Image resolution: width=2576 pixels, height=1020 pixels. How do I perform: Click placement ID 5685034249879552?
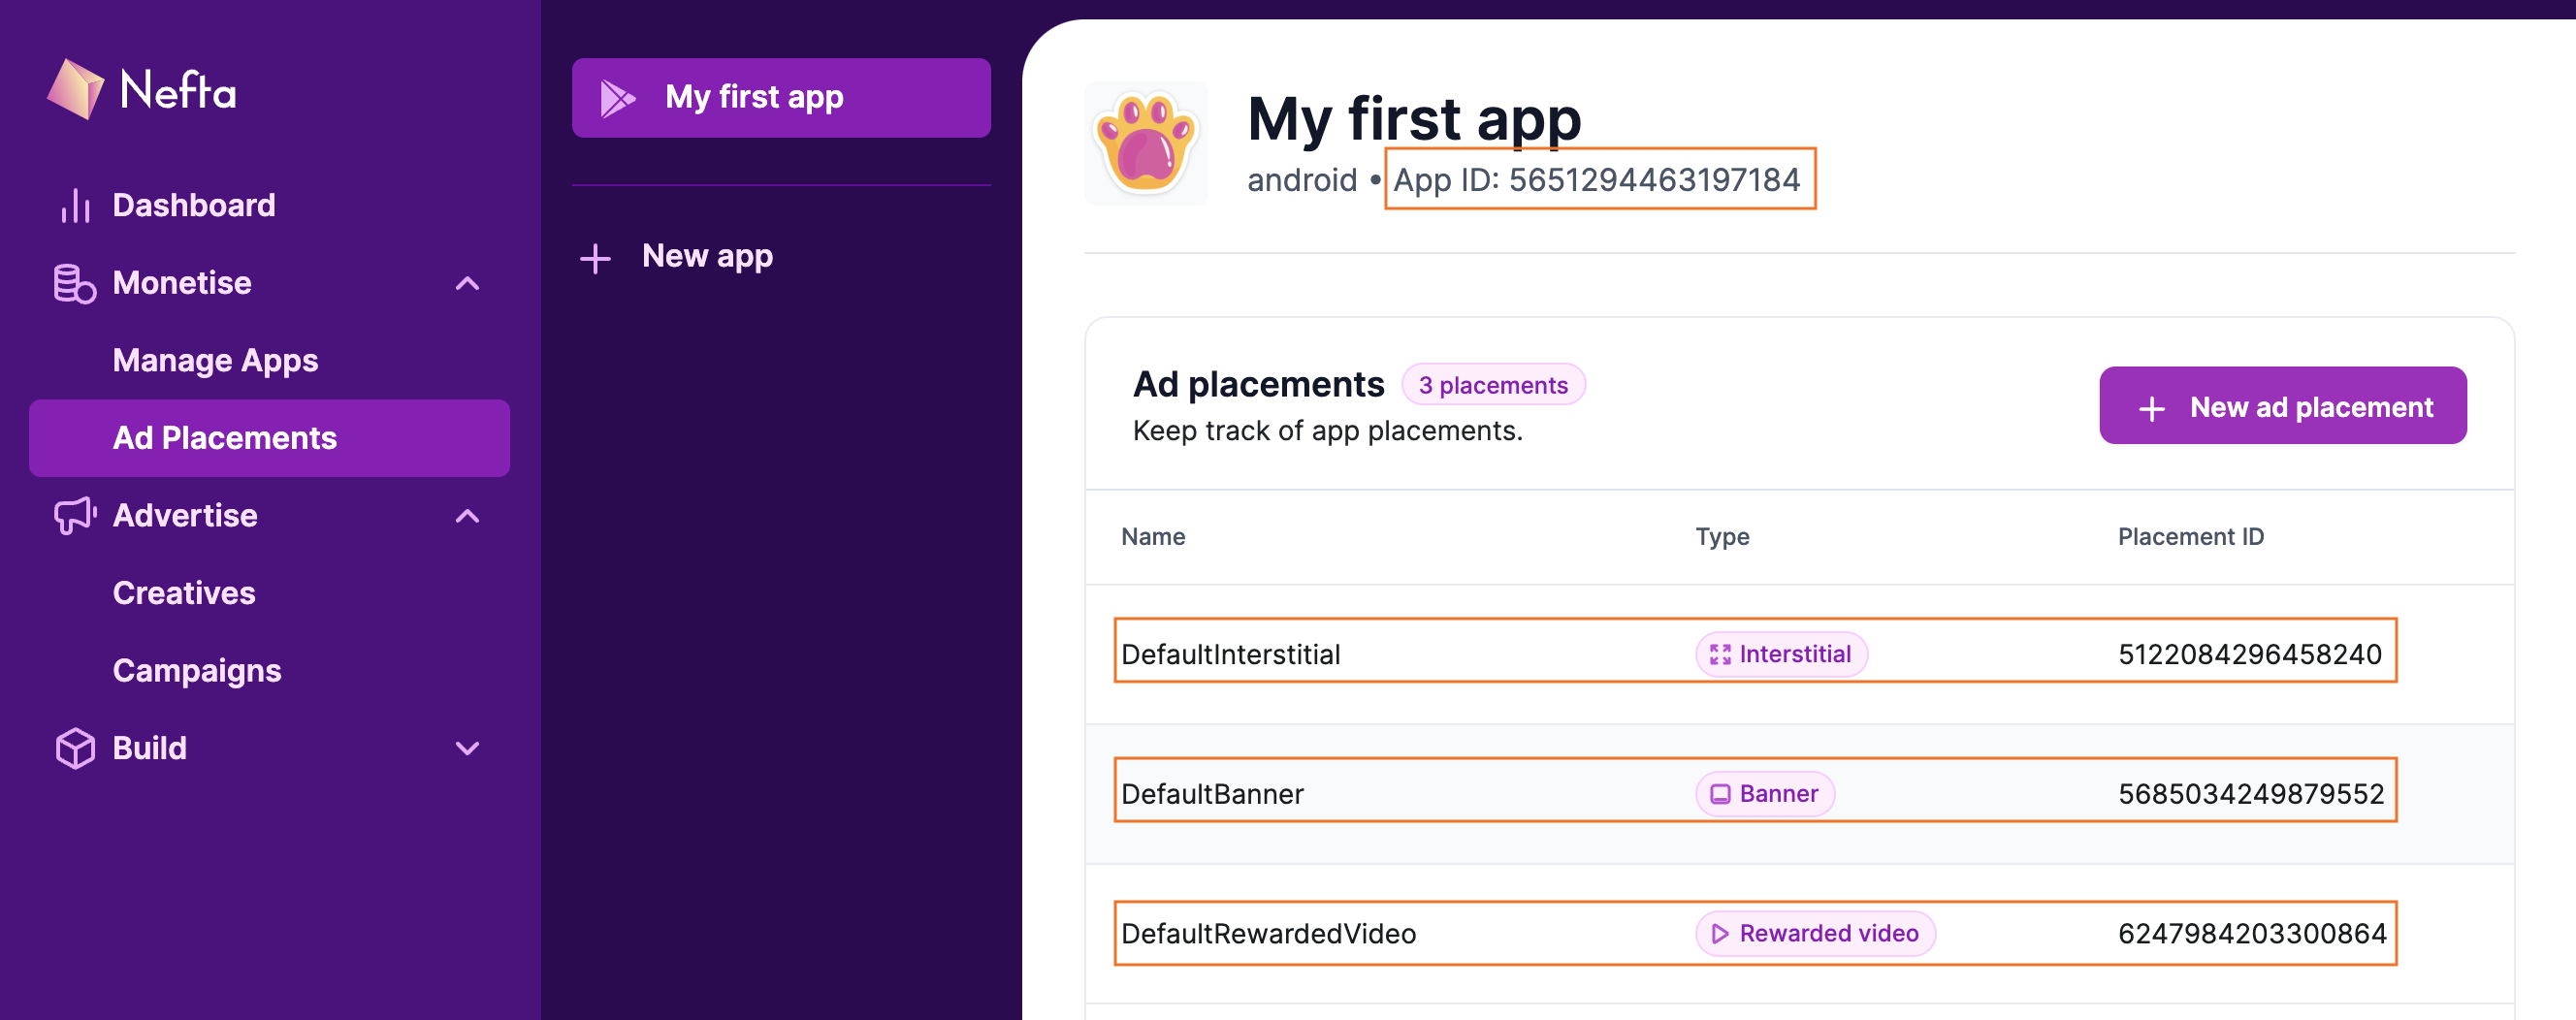(2250, 794)
